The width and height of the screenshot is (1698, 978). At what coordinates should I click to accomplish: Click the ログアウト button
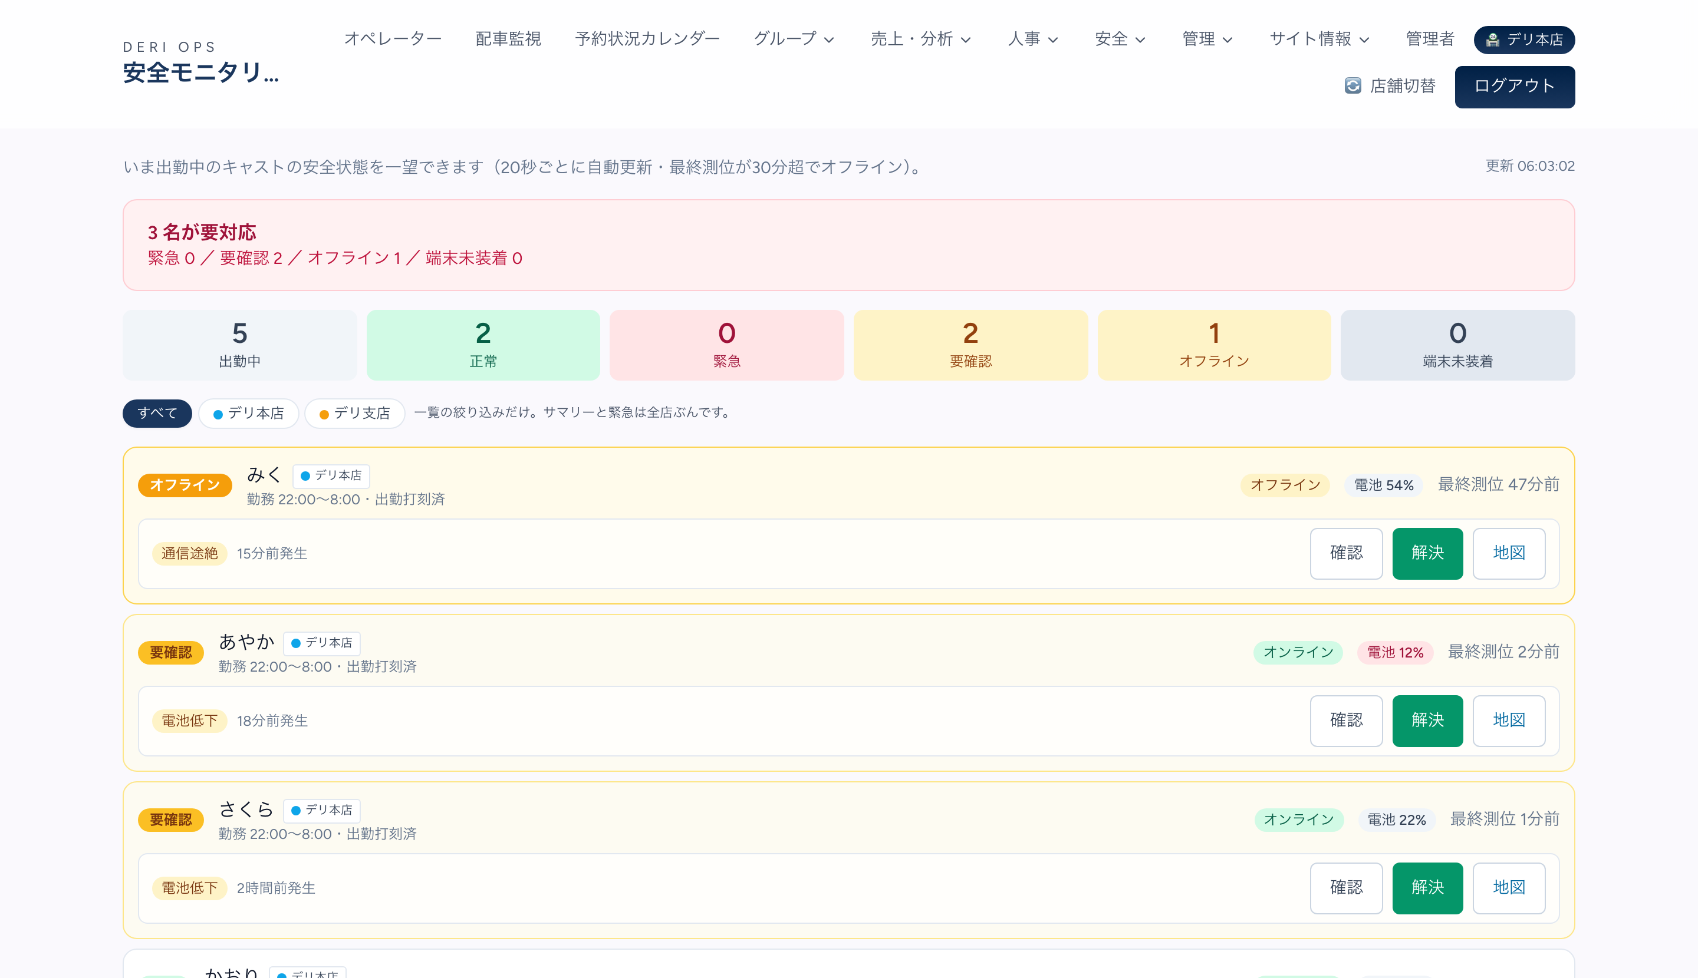(1515, 87)
